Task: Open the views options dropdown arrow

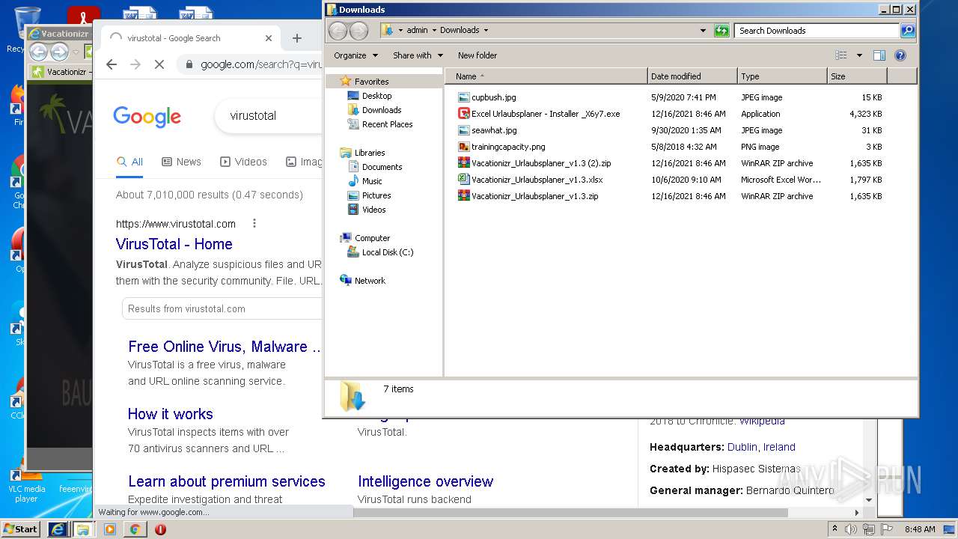Action: tap(859, 55)
